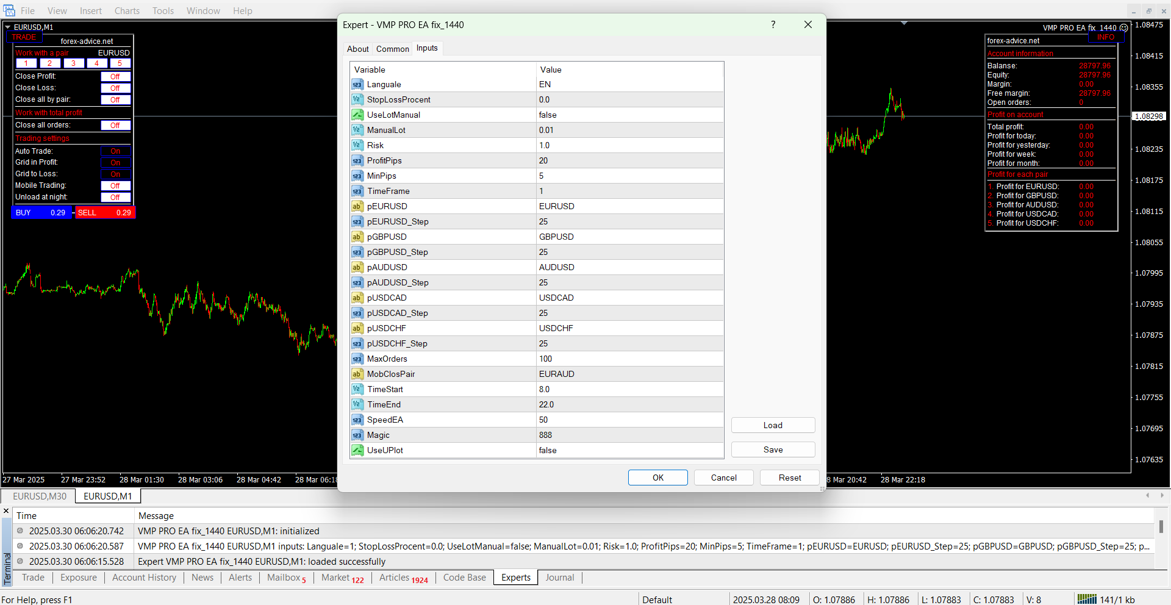Click the Load button to load inputs
Screen dimensions: 1171x605
[x=773, y=425]
